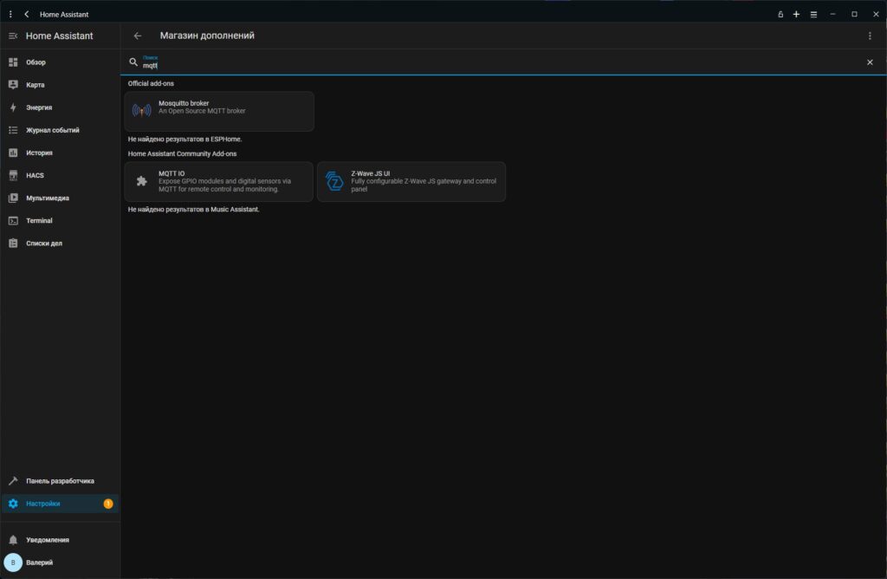The image size is (887, 579).
Task: Click the back arrow beside Магазин дополнений
Action: 138,36
